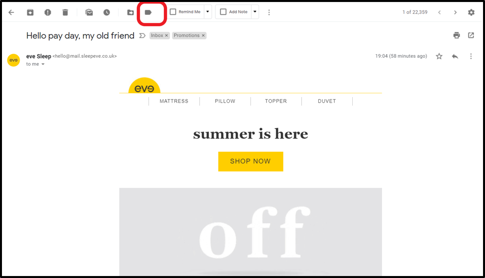Image resolution: width=485 pixels, height=278 pixels.
Task: Click the SHOP NOW button
Action: (x=251, y=161)
